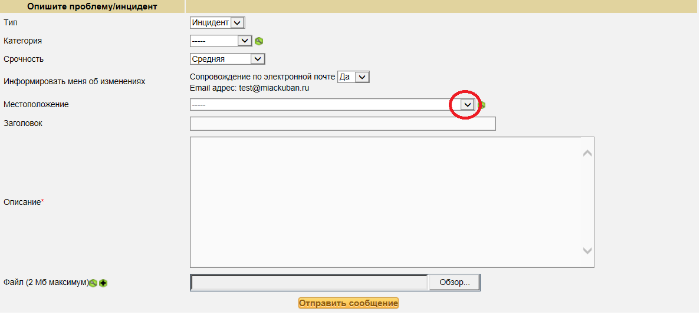Click the plus icon to add another file
700x315 pixels.
tap(103, 283)
